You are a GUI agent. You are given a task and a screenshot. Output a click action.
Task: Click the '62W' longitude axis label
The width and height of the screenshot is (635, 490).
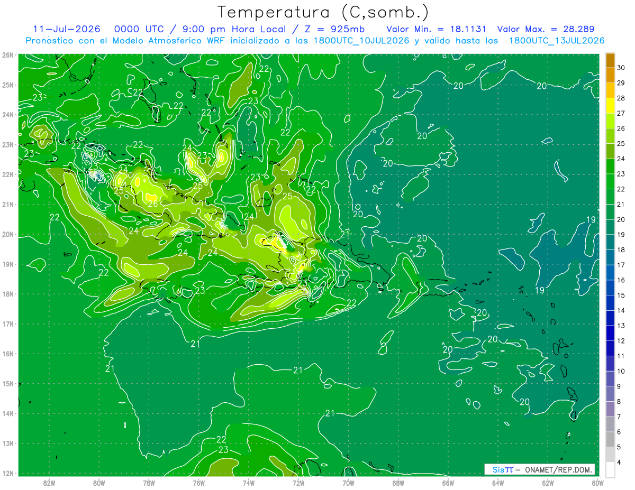548,483
